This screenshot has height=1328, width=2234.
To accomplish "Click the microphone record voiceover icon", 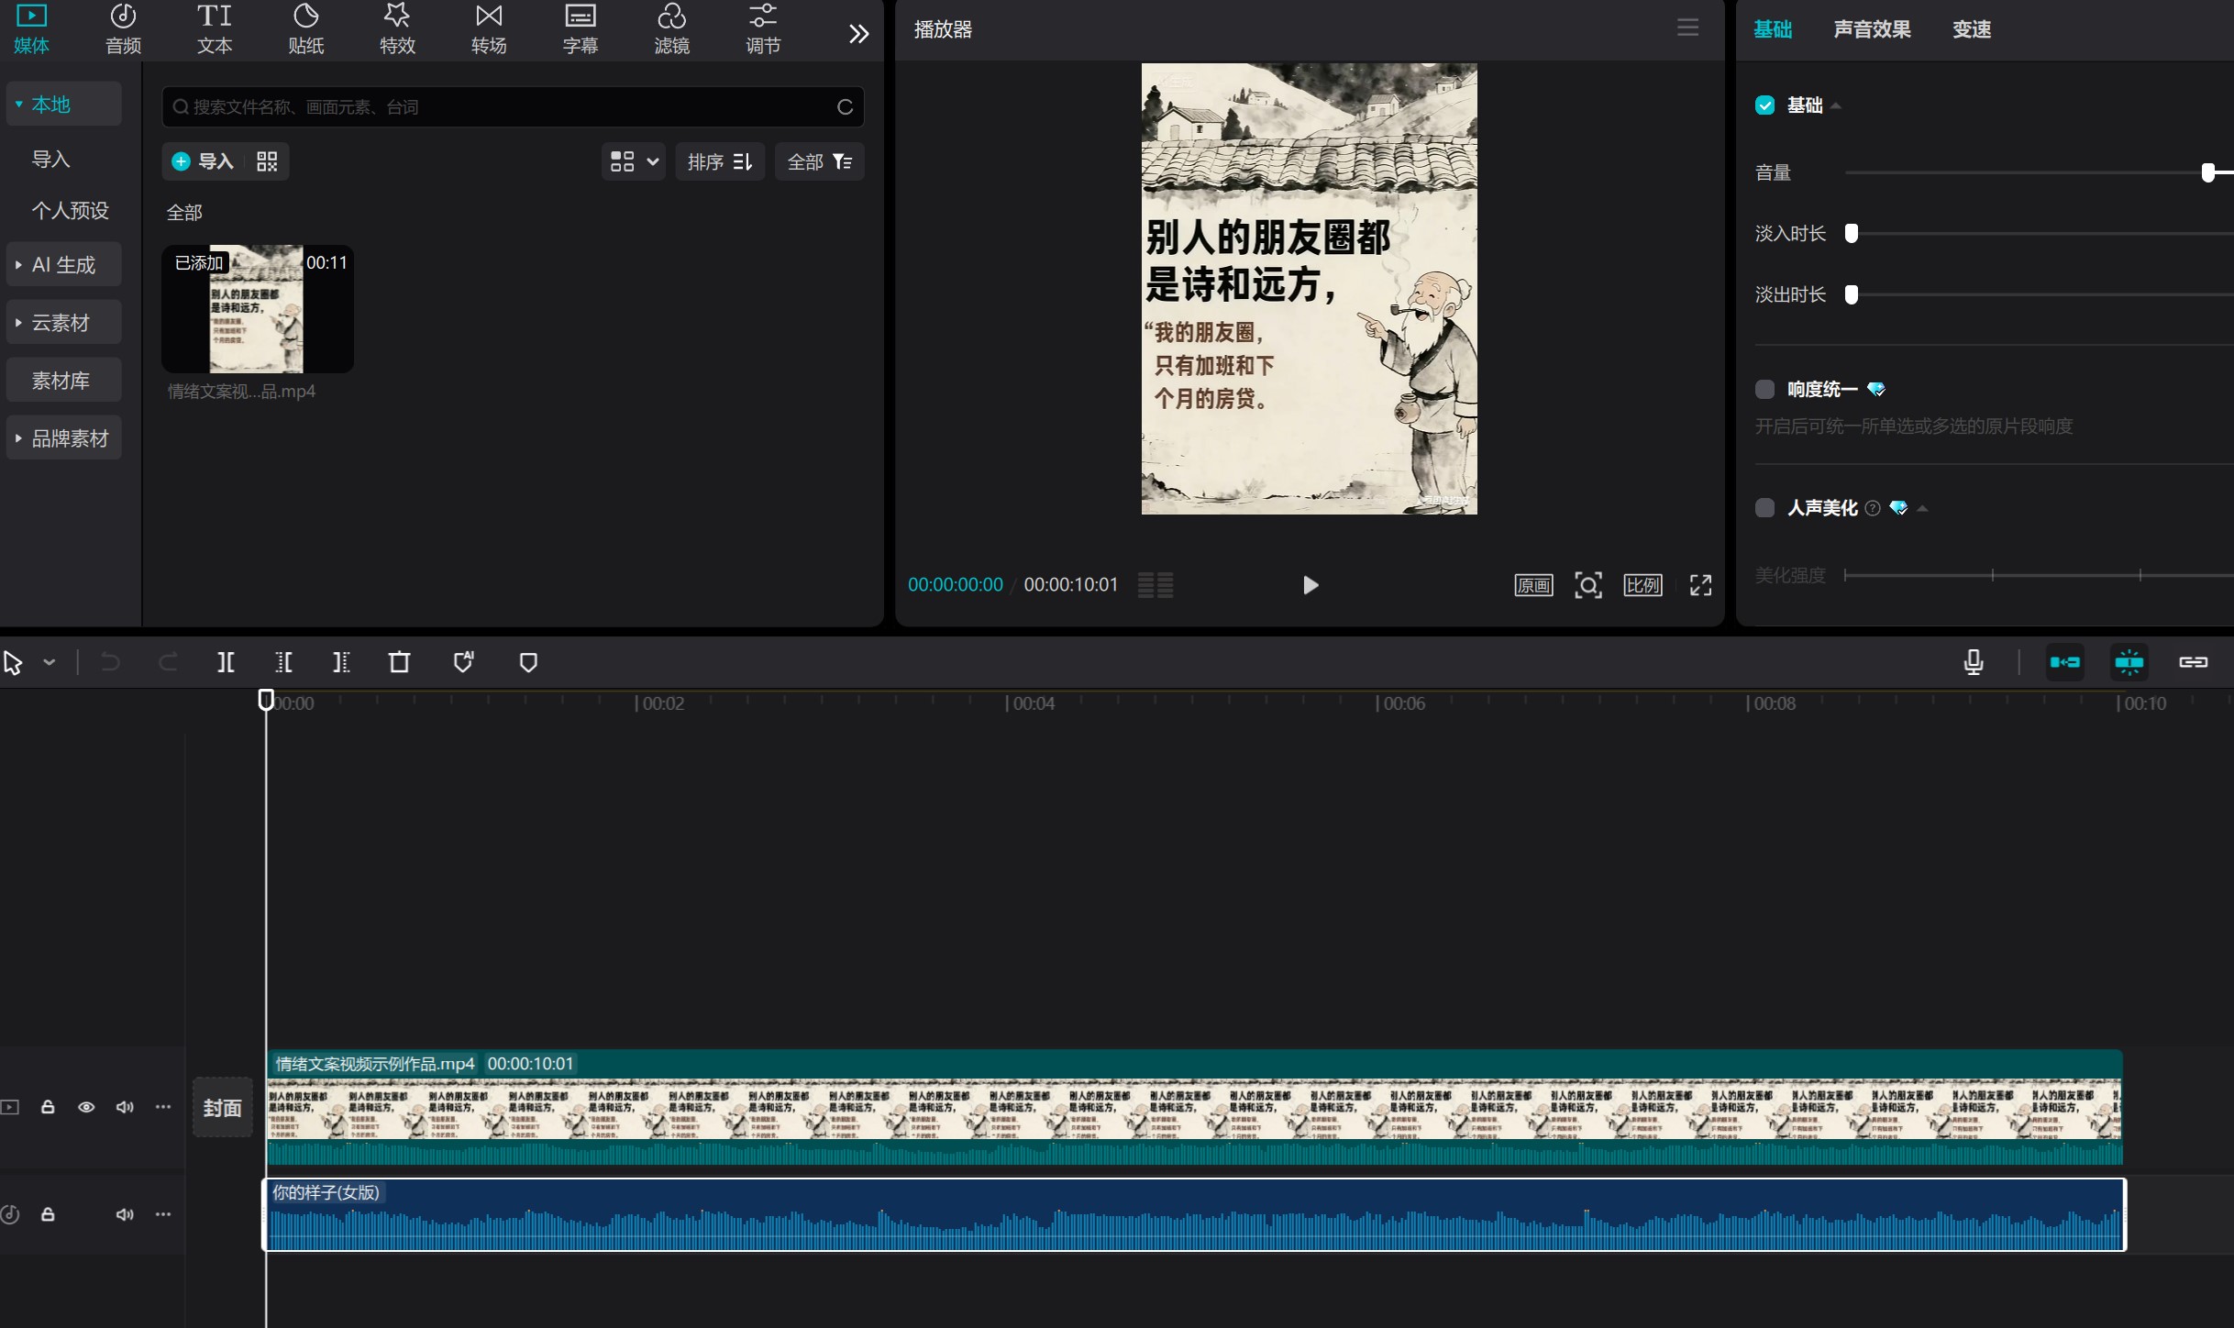I will pos(1974,662).
